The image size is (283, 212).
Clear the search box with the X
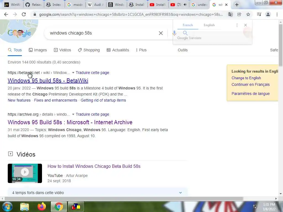(161, 33)
